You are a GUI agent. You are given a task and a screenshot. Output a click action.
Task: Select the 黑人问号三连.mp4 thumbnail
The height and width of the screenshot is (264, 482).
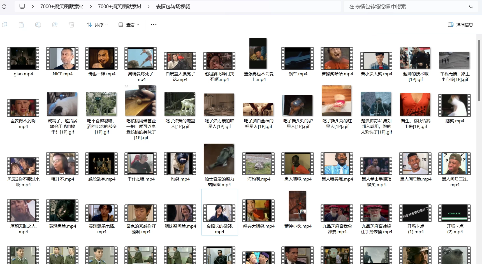tap(455, 163)
